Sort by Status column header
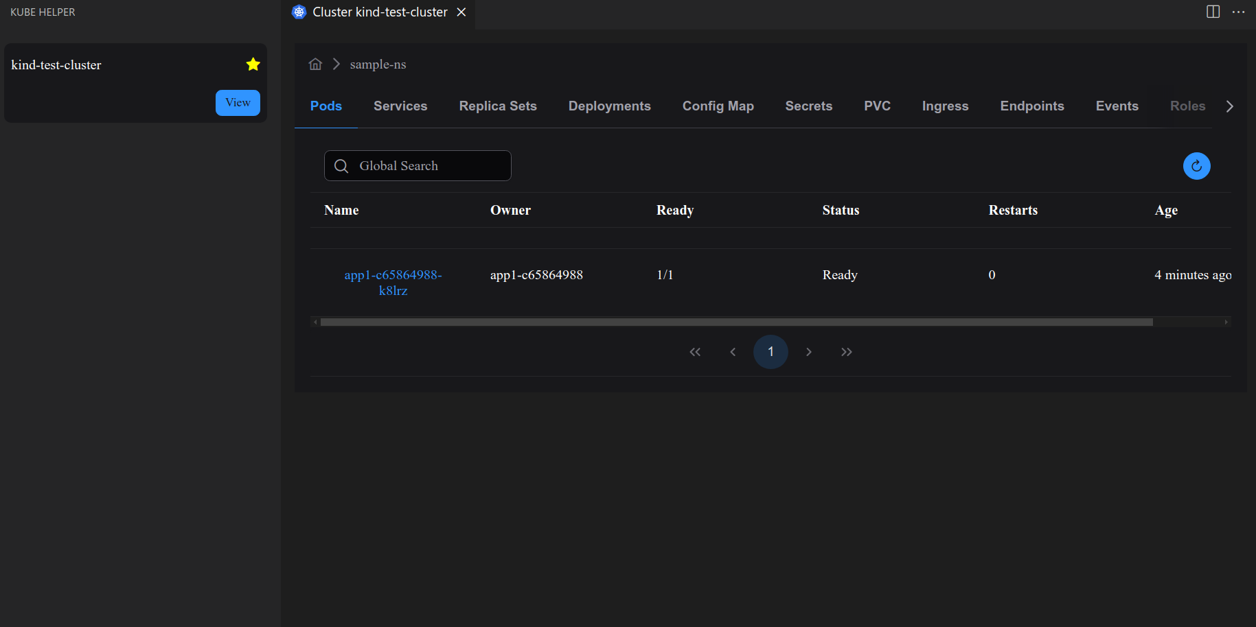 pos(841,211)
